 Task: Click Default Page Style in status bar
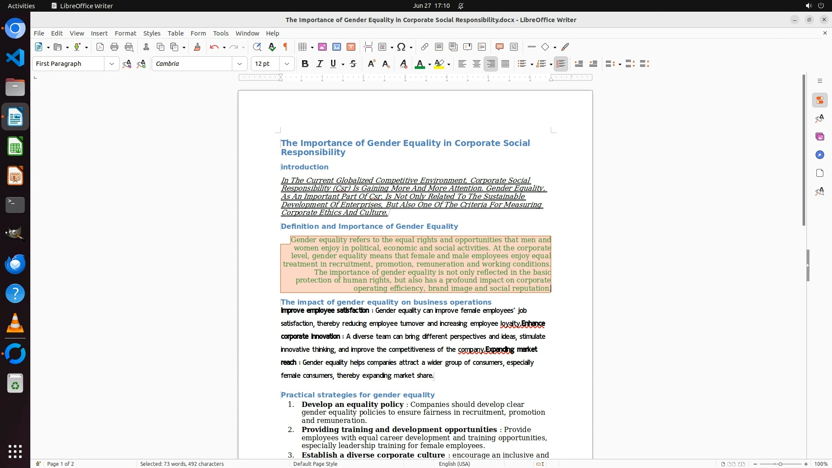pos(315,464)
